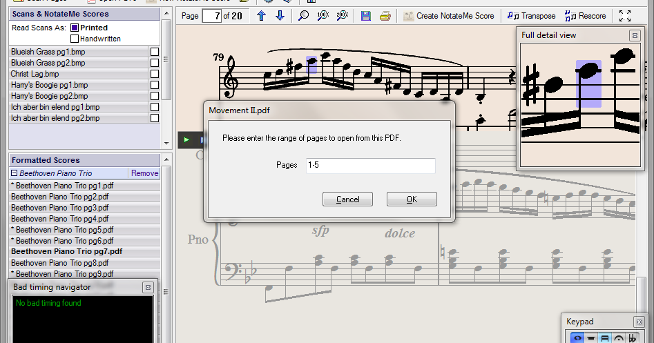Viewport: 654px width, 343px height.
Task: Click Create NotateMe Score button
Action: [x=449, y=16]
